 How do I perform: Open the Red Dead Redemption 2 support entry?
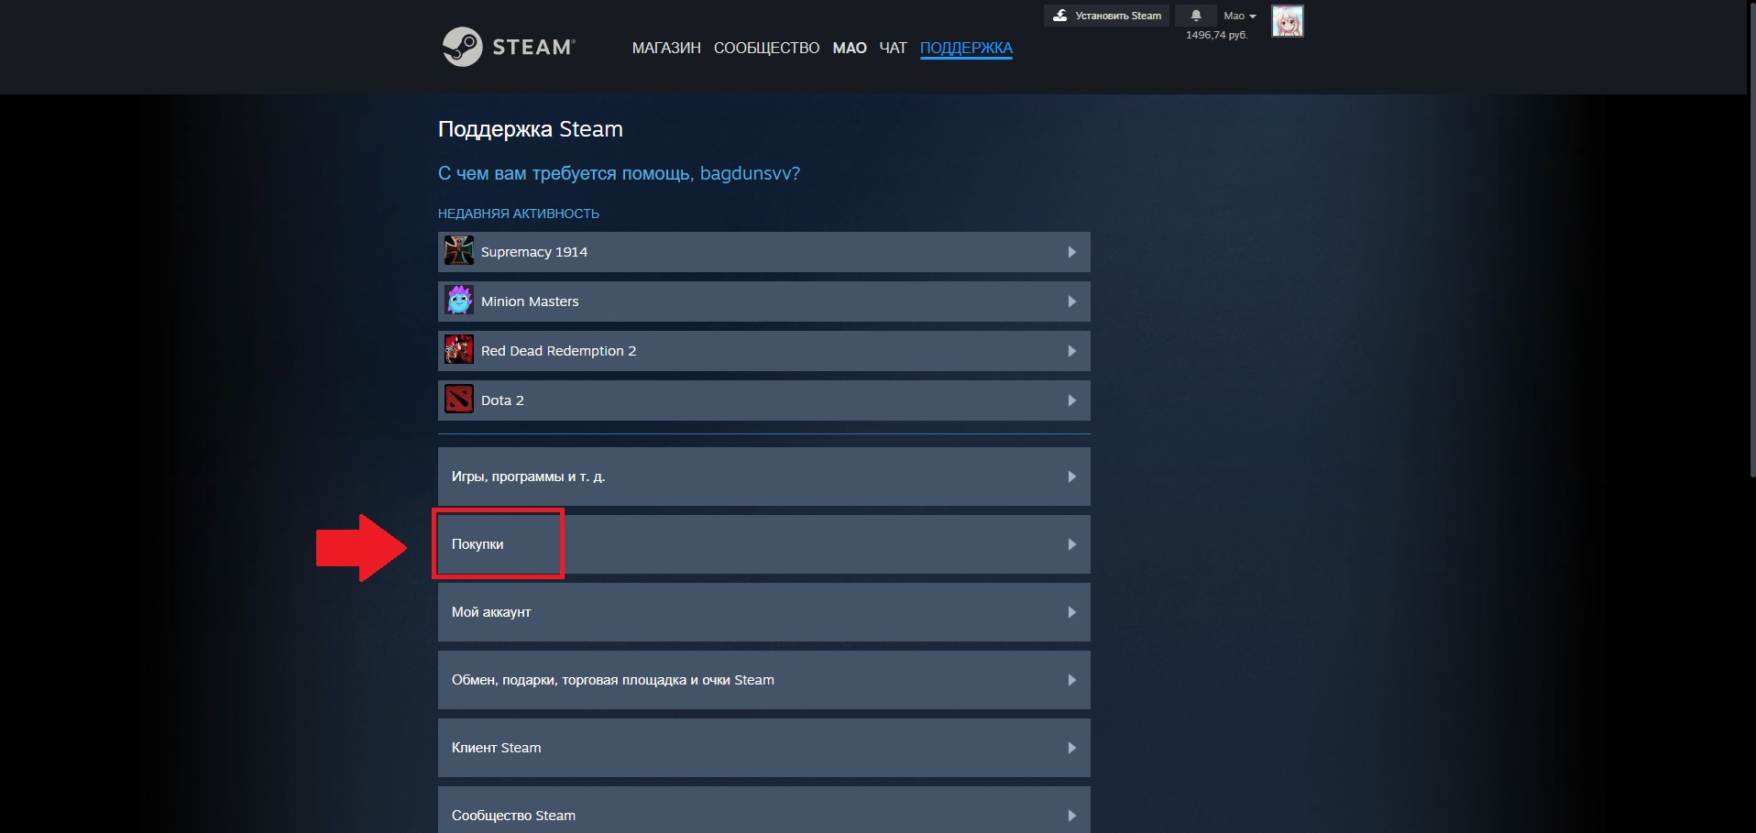click(764, 351)
